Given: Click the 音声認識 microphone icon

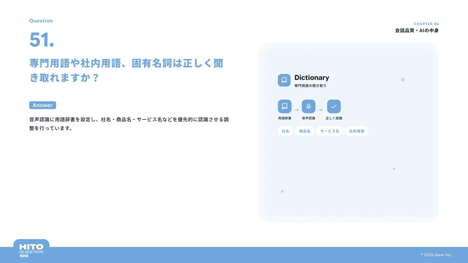Looking at the screenshot, I should click(x=309, y=106).
